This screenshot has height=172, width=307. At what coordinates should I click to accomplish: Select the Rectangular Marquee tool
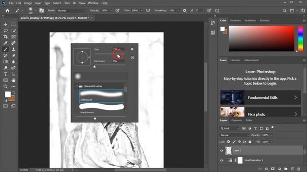pyautogui.click(x=13, y=24)
